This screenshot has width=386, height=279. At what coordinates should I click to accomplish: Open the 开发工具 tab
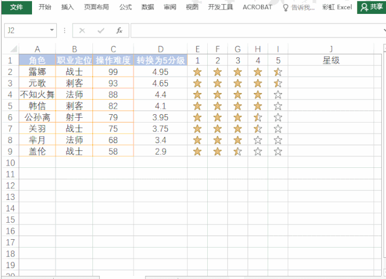tap(220, 7)
